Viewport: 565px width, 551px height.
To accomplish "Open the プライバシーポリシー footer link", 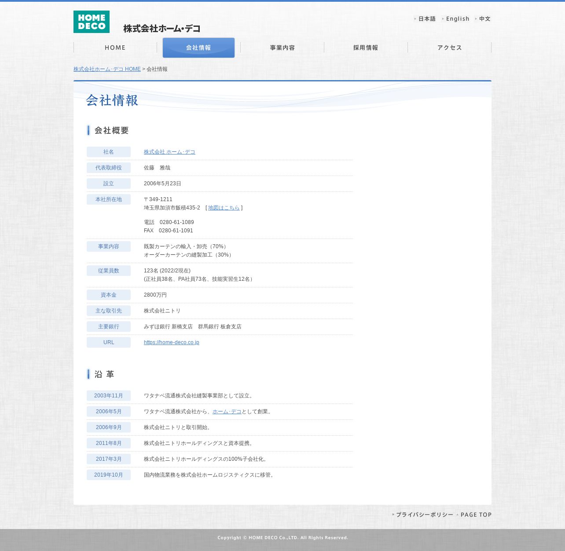I will (423, 514).
